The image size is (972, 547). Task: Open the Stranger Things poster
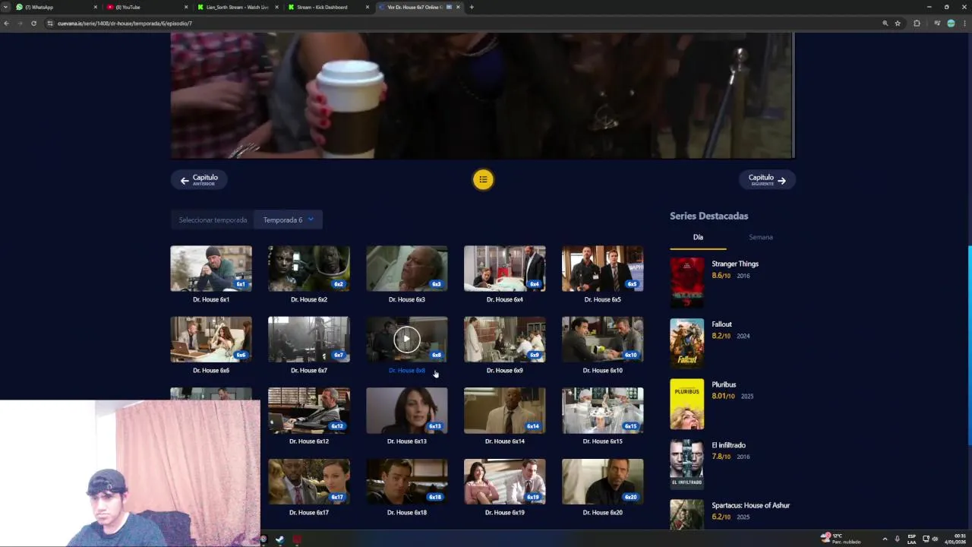coord(686,283)
